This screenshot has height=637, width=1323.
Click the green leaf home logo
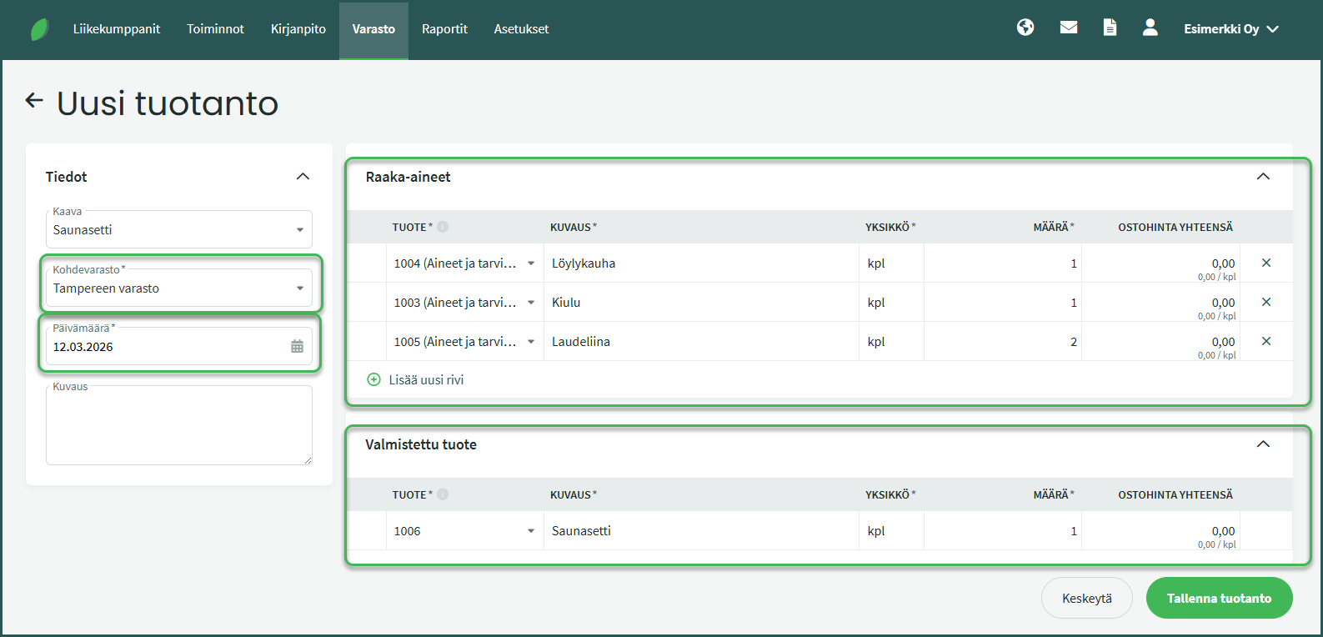click(39, 30)
